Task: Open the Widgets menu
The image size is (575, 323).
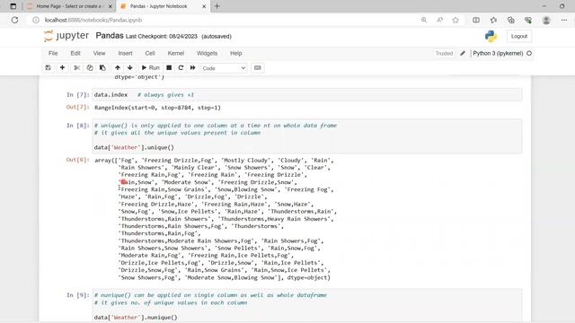Action: (x=208, y=53)
